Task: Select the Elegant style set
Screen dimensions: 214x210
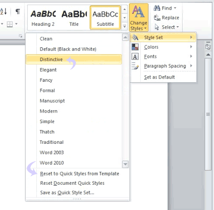Action: [48, 70]
